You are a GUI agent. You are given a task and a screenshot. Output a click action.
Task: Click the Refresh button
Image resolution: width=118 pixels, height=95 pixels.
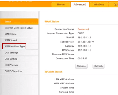(x=98, y=66)
